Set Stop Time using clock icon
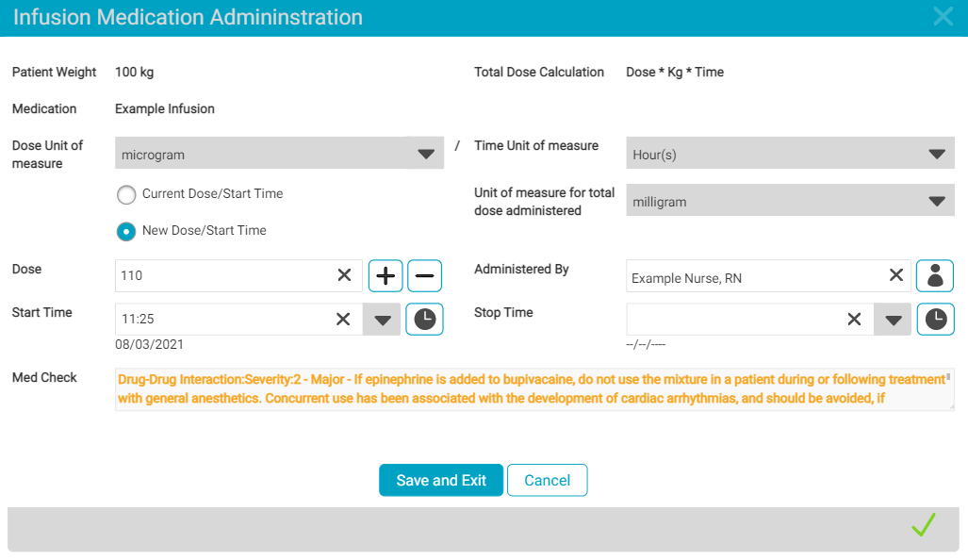The width and height of the screenshot is (968, 560). pos(935,320)
